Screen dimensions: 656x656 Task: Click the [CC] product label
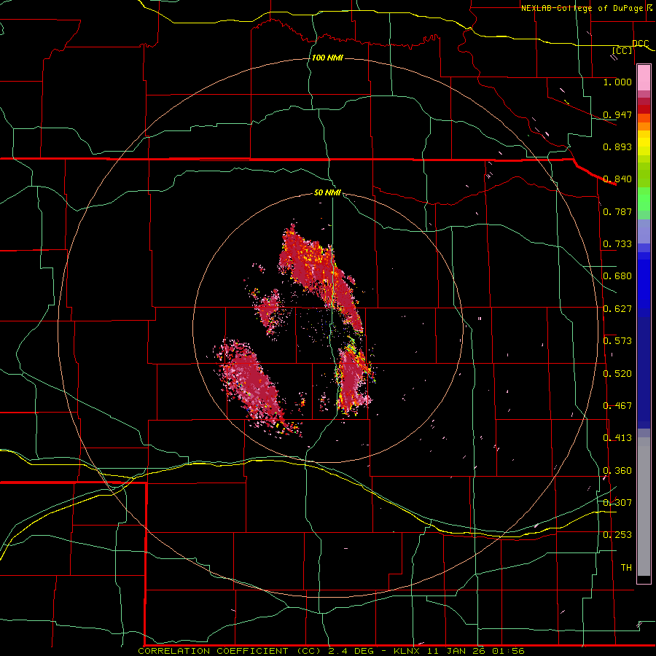622,50
